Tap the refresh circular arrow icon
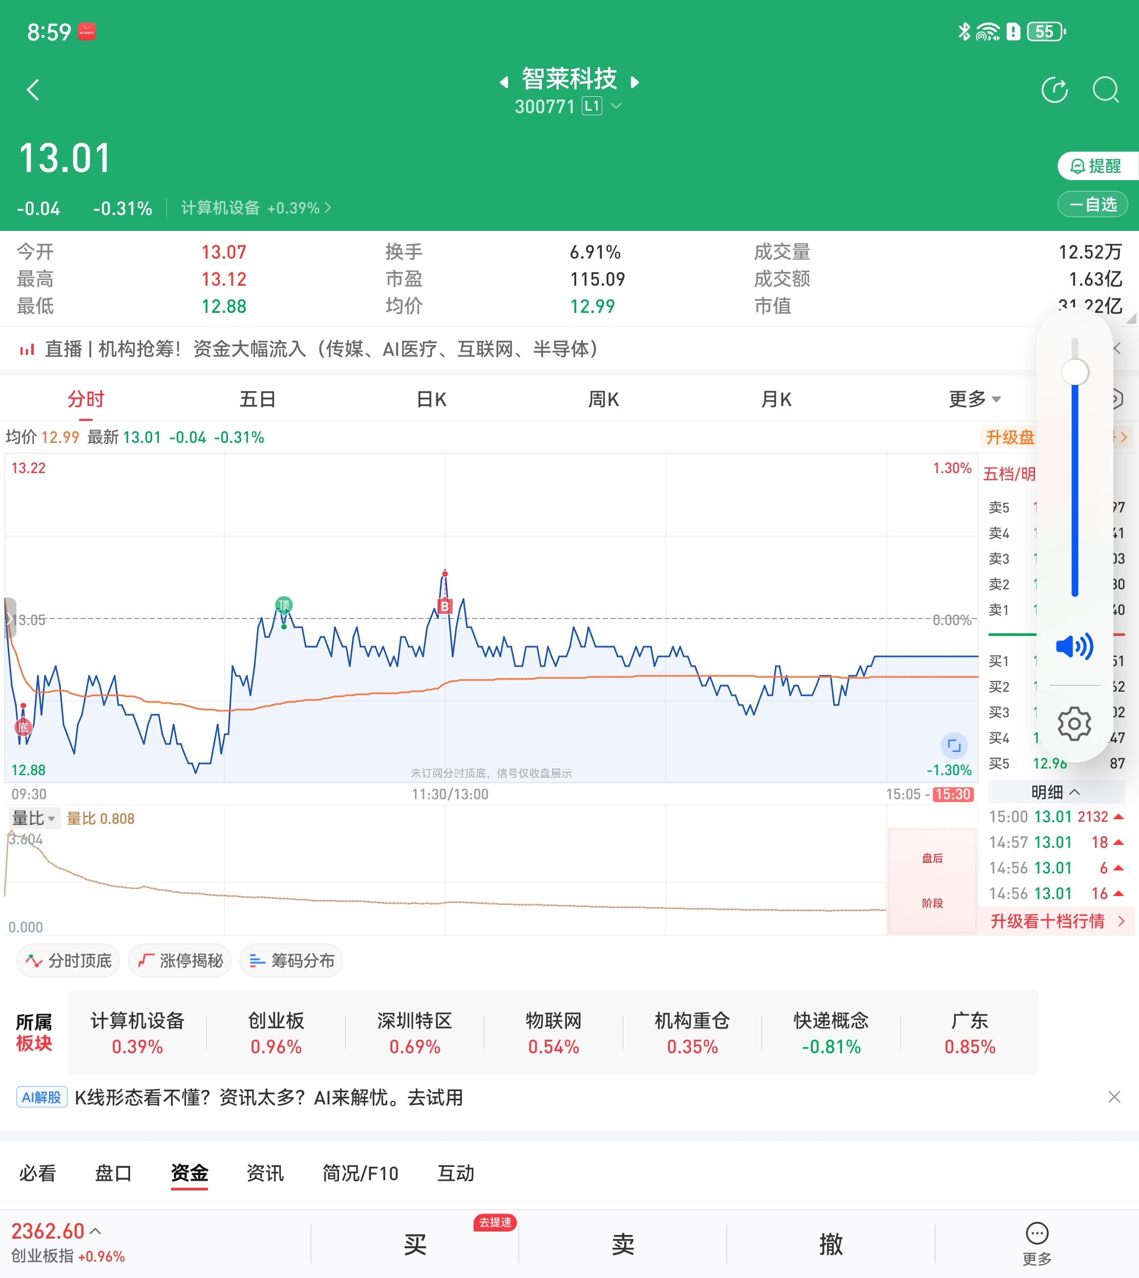The width and height of the screenshot is (1139, 1278). tap(1054, 90)
